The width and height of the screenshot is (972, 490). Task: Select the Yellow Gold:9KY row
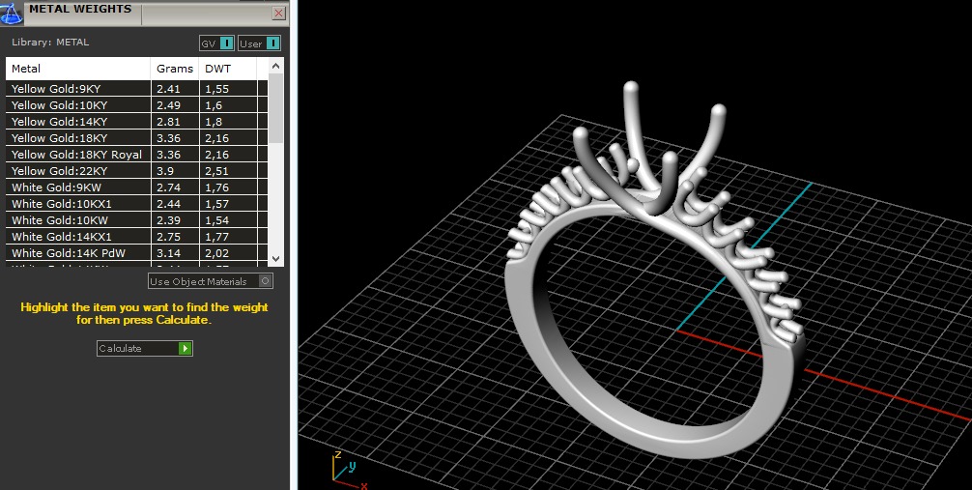[137, 89]
